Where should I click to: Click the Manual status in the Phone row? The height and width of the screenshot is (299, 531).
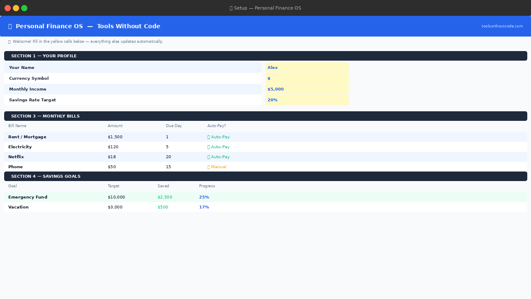[x=217, y=167]
